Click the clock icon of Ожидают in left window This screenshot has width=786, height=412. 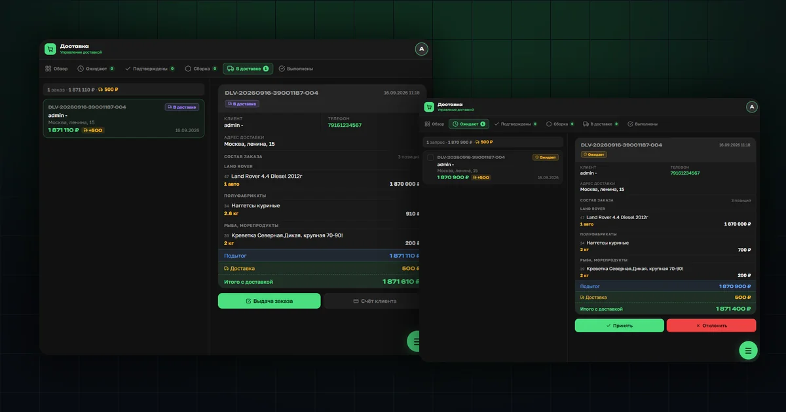(x=81, y=69)
